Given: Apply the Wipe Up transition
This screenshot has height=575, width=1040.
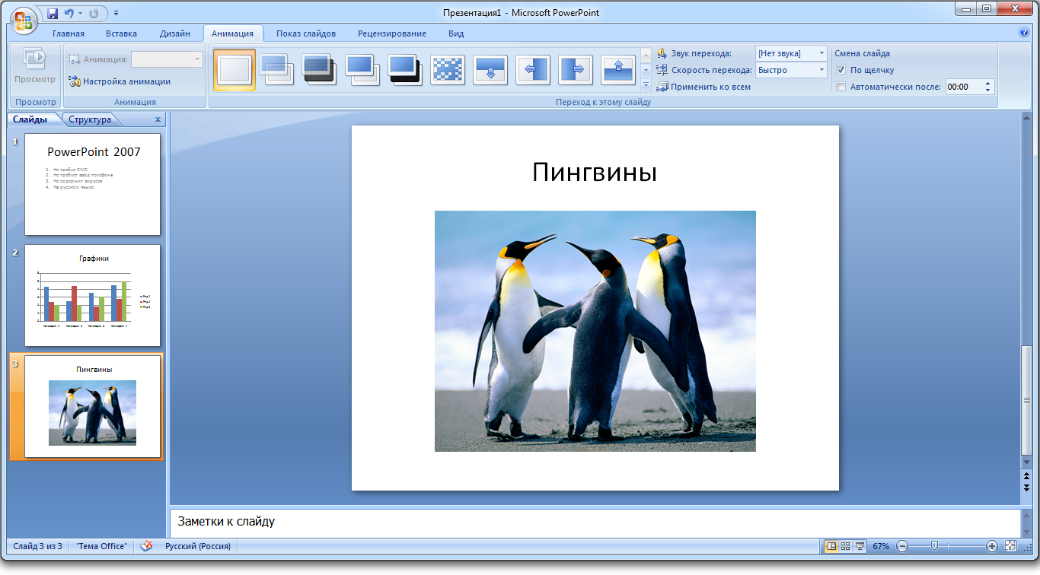Looking at the screenshot, I should (618, 70).
